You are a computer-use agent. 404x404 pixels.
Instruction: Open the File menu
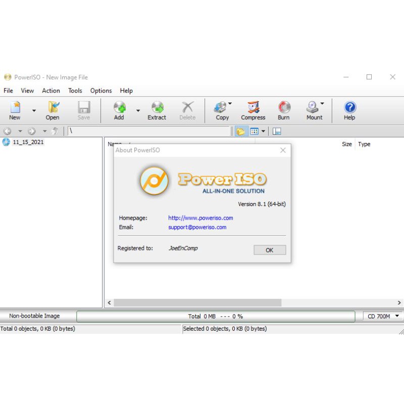8,91
